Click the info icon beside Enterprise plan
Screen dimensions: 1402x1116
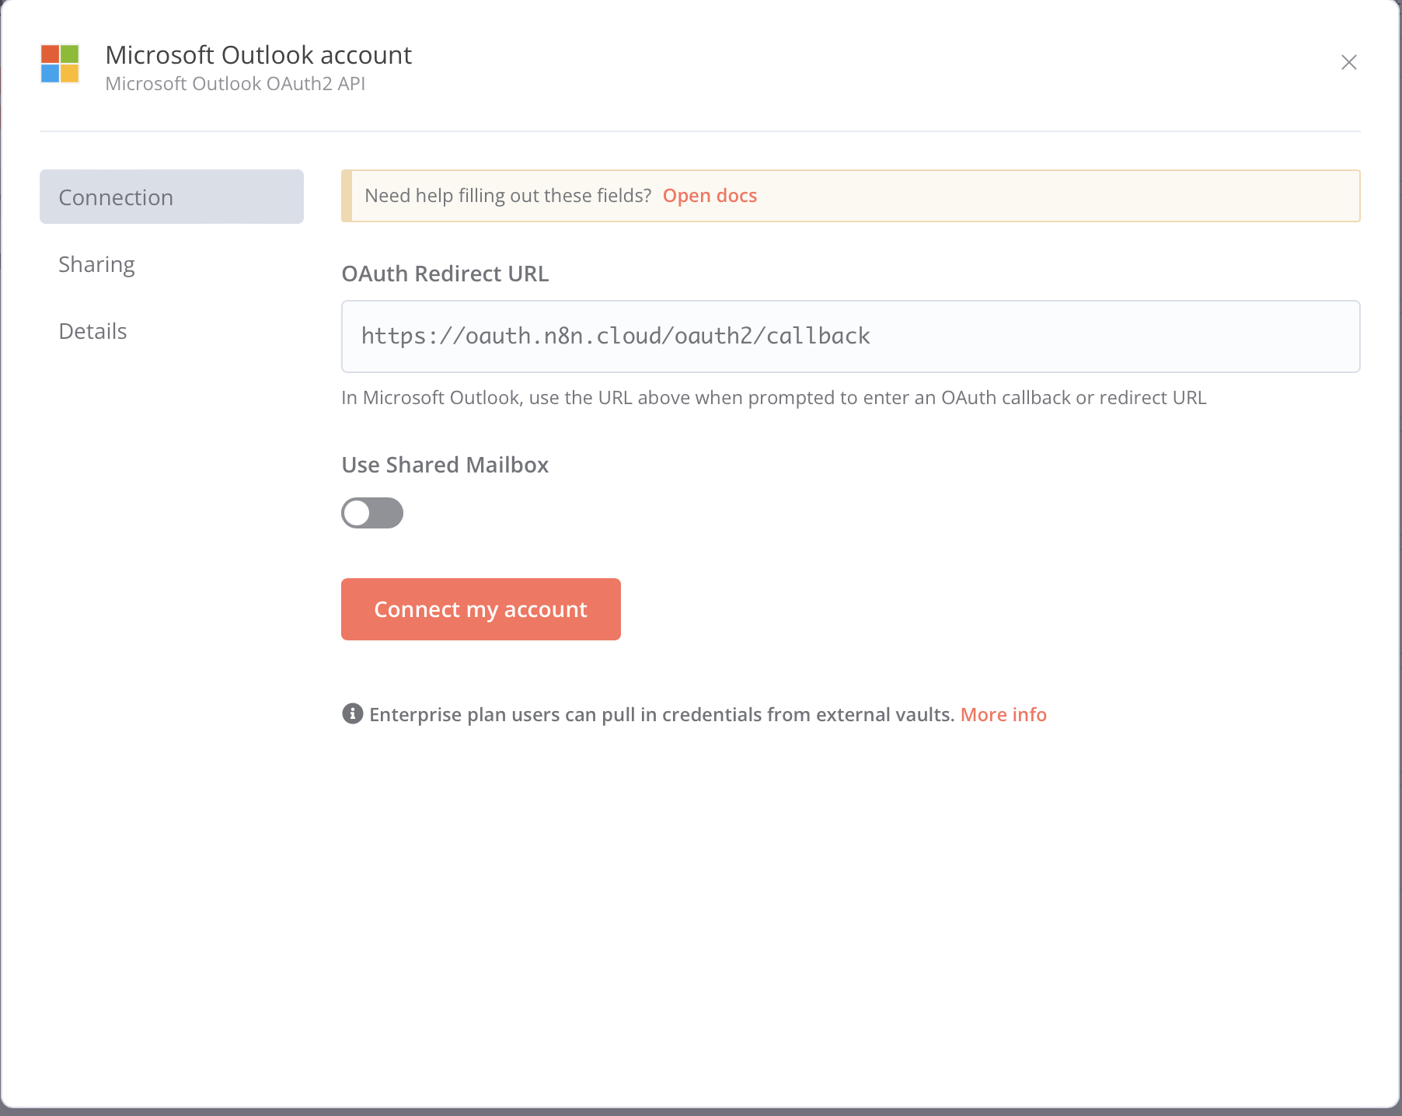[x=352, y=713]
